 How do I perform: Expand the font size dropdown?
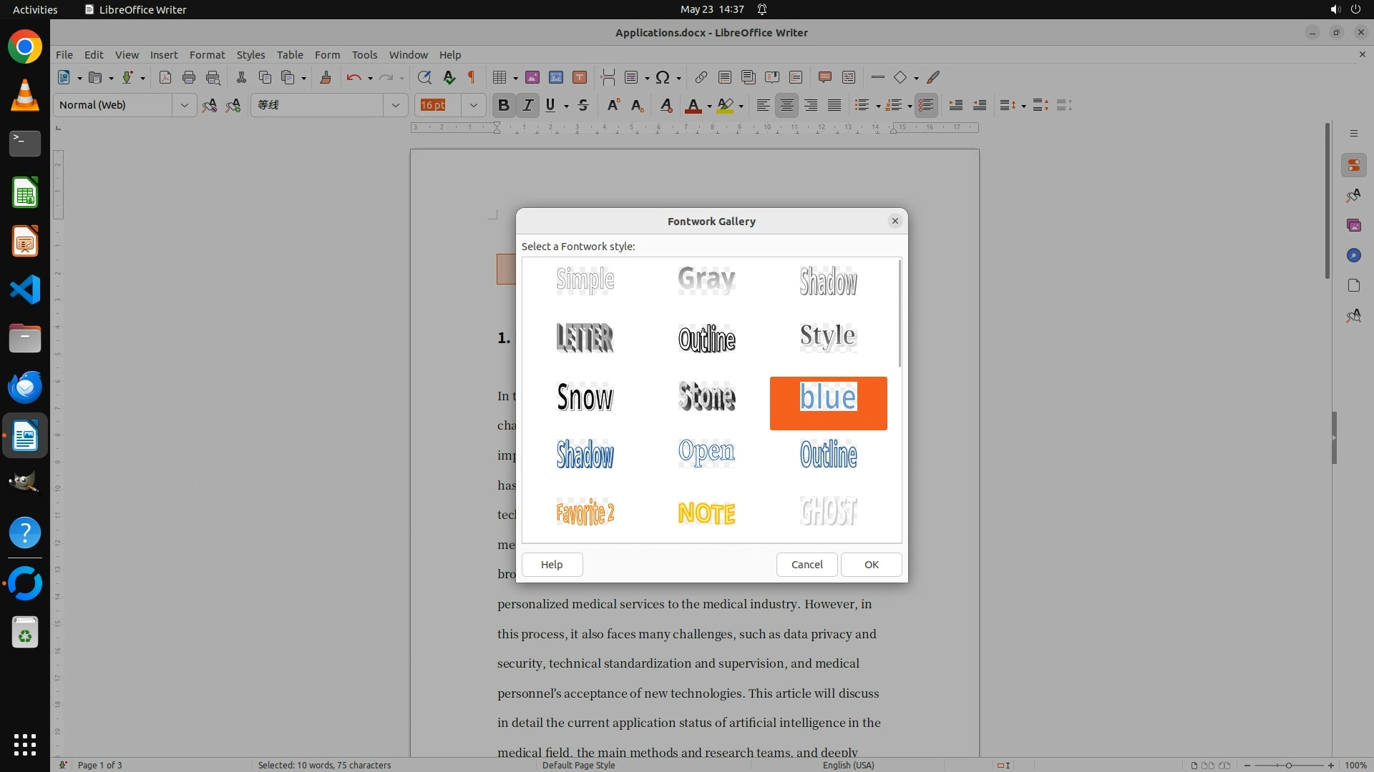[x=473, y=105]
